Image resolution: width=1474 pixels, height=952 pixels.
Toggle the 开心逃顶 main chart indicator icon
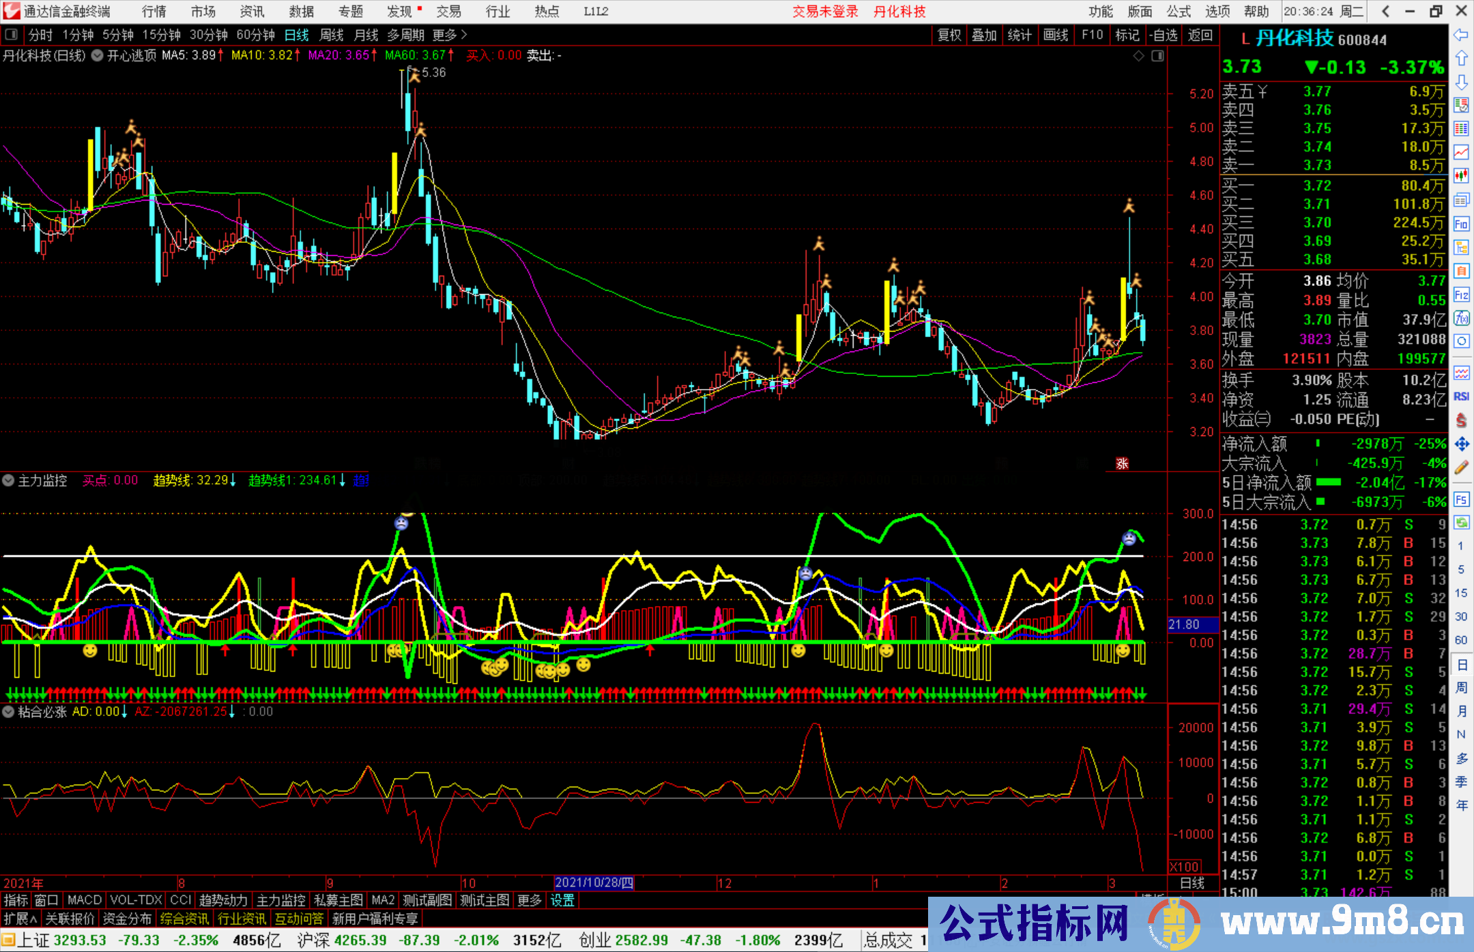tap(98, 55)
